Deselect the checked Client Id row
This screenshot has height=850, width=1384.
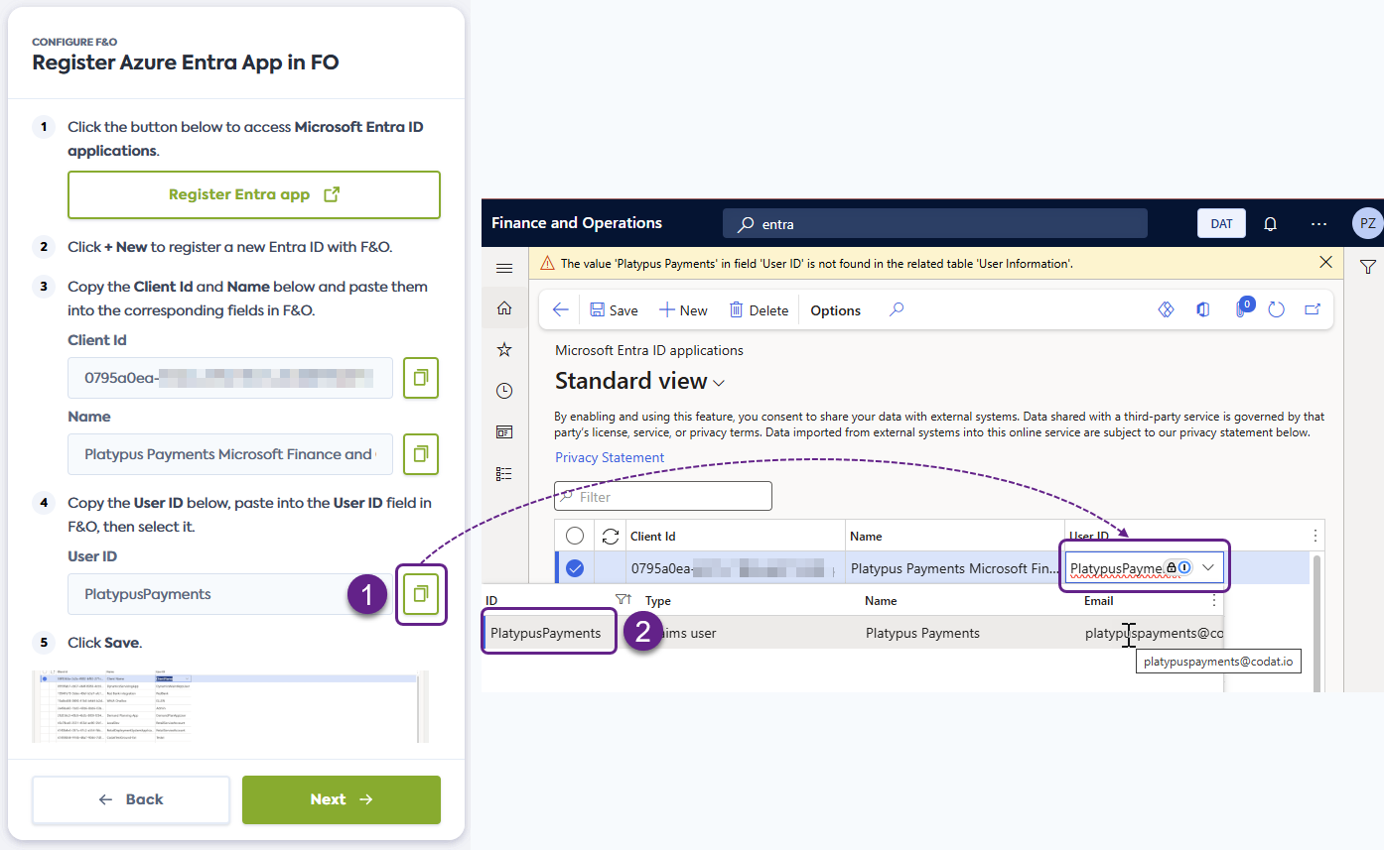(x=575, y=569)
